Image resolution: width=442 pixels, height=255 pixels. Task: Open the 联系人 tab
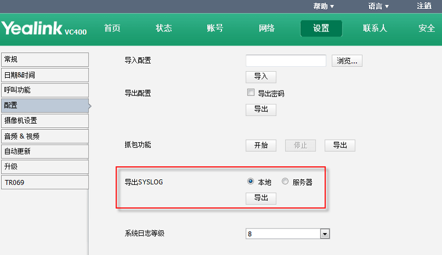coord(375,28)
